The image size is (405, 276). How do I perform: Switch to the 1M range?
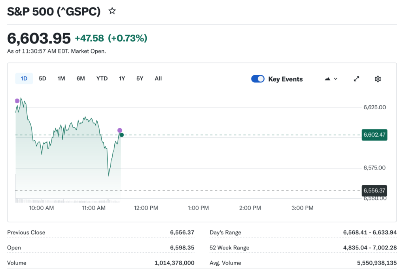[61, 79]
